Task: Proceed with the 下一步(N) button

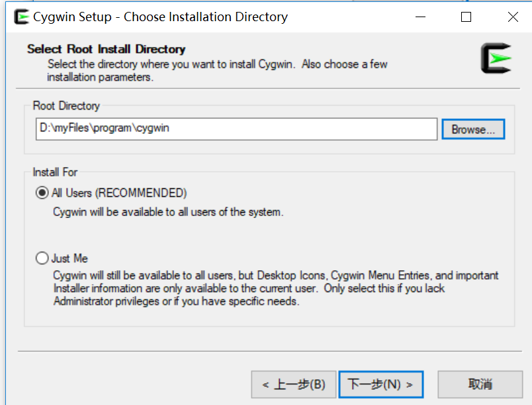Action: click(x=380, y=384)
